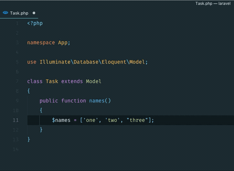The image size is (234, 171).
Task: Click line number 1 in the gutter
Action: pos(17,23)
